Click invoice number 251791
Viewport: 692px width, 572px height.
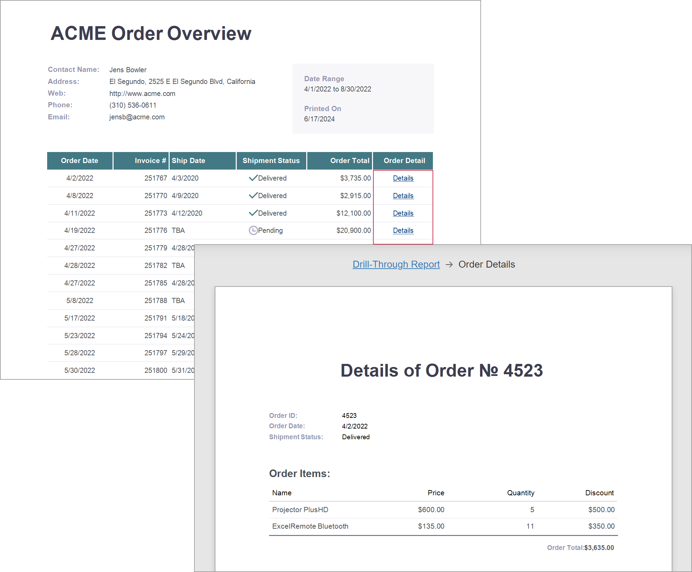point(156,318)
